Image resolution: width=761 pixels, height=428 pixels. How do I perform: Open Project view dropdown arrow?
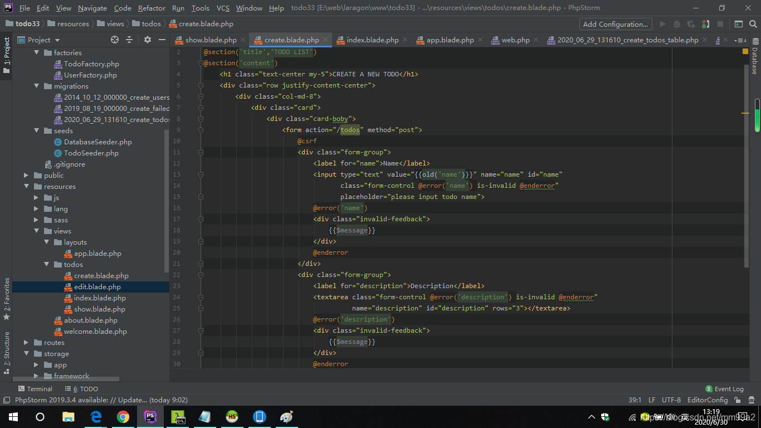point(57,40)
